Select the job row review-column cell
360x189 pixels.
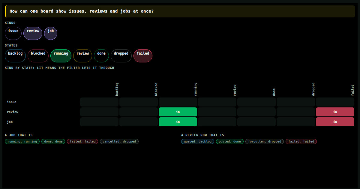[217, 122]
